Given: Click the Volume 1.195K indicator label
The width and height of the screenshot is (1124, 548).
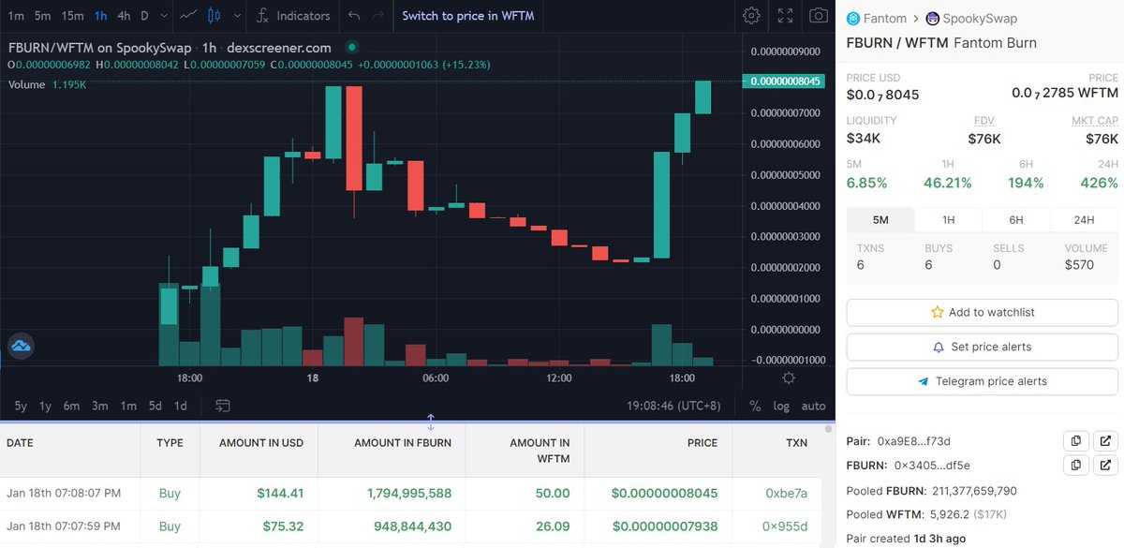Looking at the screenshot, I should 47,84.
